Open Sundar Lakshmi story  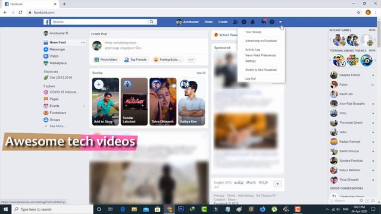[x=134, y=102]
